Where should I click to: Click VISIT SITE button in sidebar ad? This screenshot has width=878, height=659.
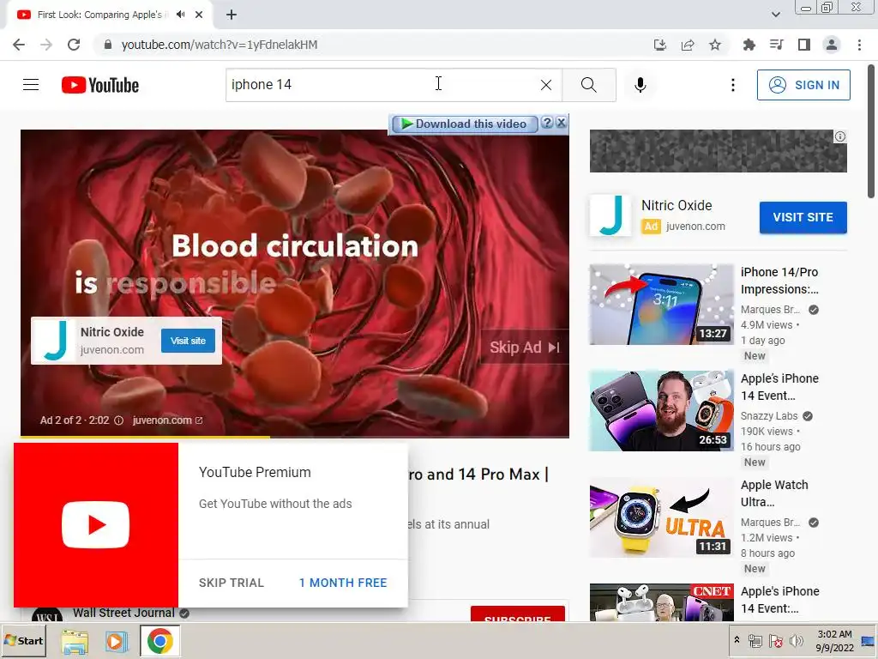803,217
